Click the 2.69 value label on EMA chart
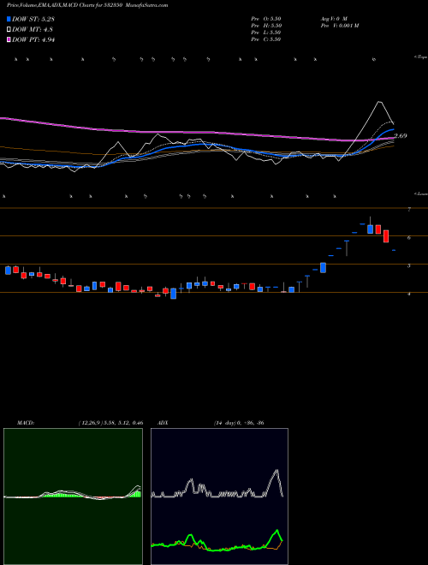Screen dimensions: 428x565 [x=401, y=136]
